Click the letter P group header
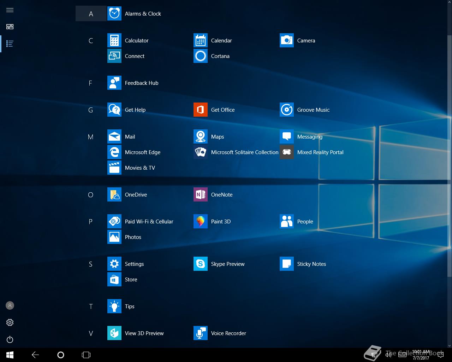The width and height of the screenshot is (452, 362). pyautogui.click(x=91, y=222)
